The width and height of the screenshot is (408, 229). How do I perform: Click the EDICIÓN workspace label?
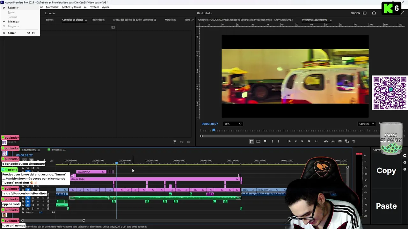coord(355,13)
